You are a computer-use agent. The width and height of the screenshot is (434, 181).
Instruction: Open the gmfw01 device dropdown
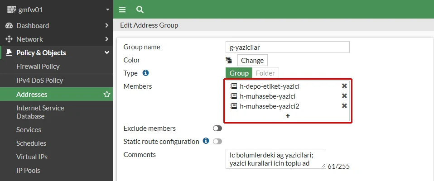point(108,10)
